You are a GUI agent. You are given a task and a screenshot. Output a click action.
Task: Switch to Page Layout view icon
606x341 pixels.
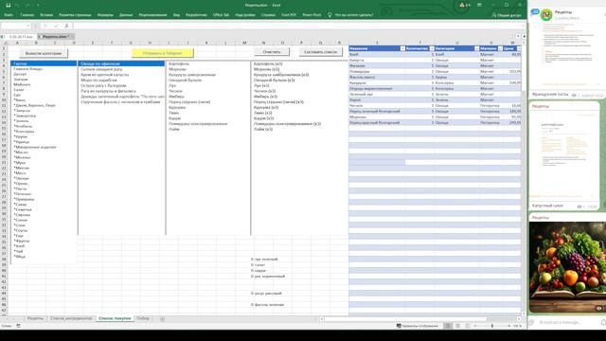click(x=458, y=326)
